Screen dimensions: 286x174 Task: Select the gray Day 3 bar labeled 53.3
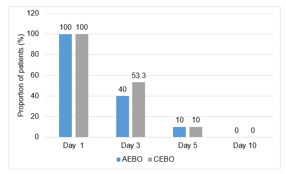pos(139,110)
